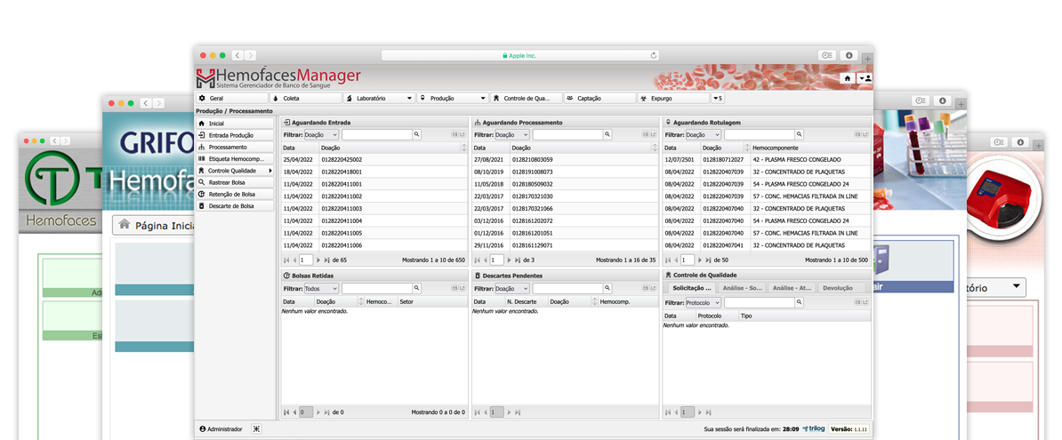Open the Coleta menu button

pyautogui.click(x=305, y=98)
